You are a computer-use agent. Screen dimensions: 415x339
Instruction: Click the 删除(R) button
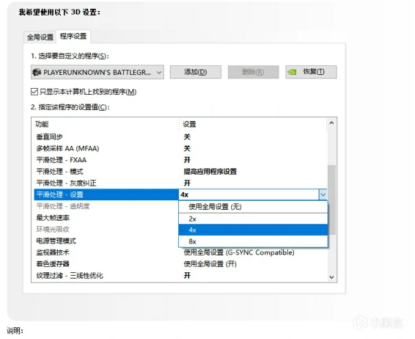pos(253,72)
